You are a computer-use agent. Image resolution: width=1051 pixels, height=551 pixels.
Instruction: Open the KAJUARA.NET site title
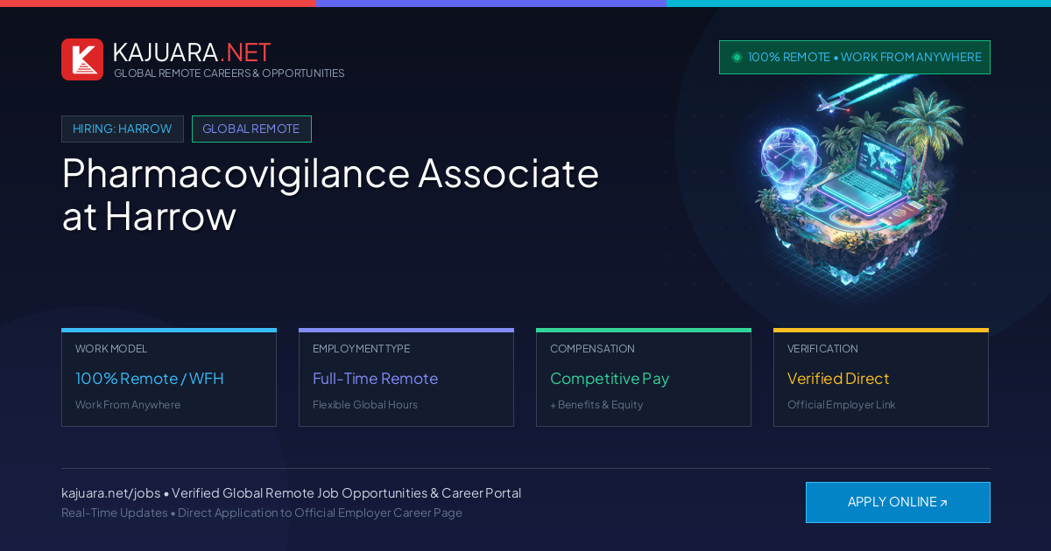click(192, 52)
